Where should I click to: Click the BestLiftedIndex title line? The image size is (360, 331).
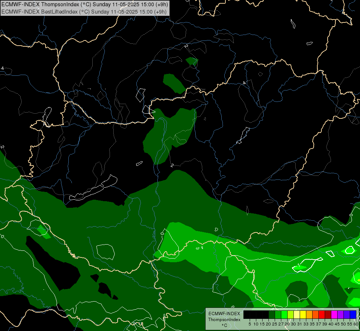[x=84, y=11]
